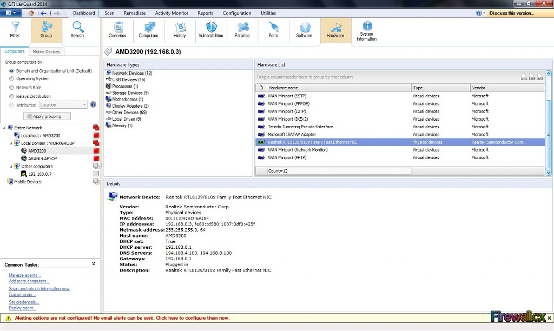Open the Ports view

pyautogui.click(x=273, y=30)
